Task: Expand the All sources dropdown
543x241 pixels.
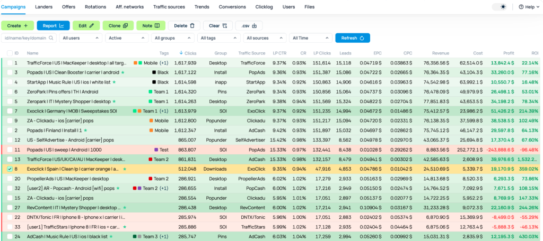Action: click(265, 38)
